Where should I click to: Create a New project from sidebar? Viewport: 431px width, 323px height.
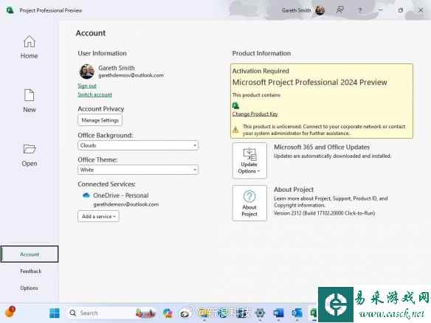tap(29, 101)
